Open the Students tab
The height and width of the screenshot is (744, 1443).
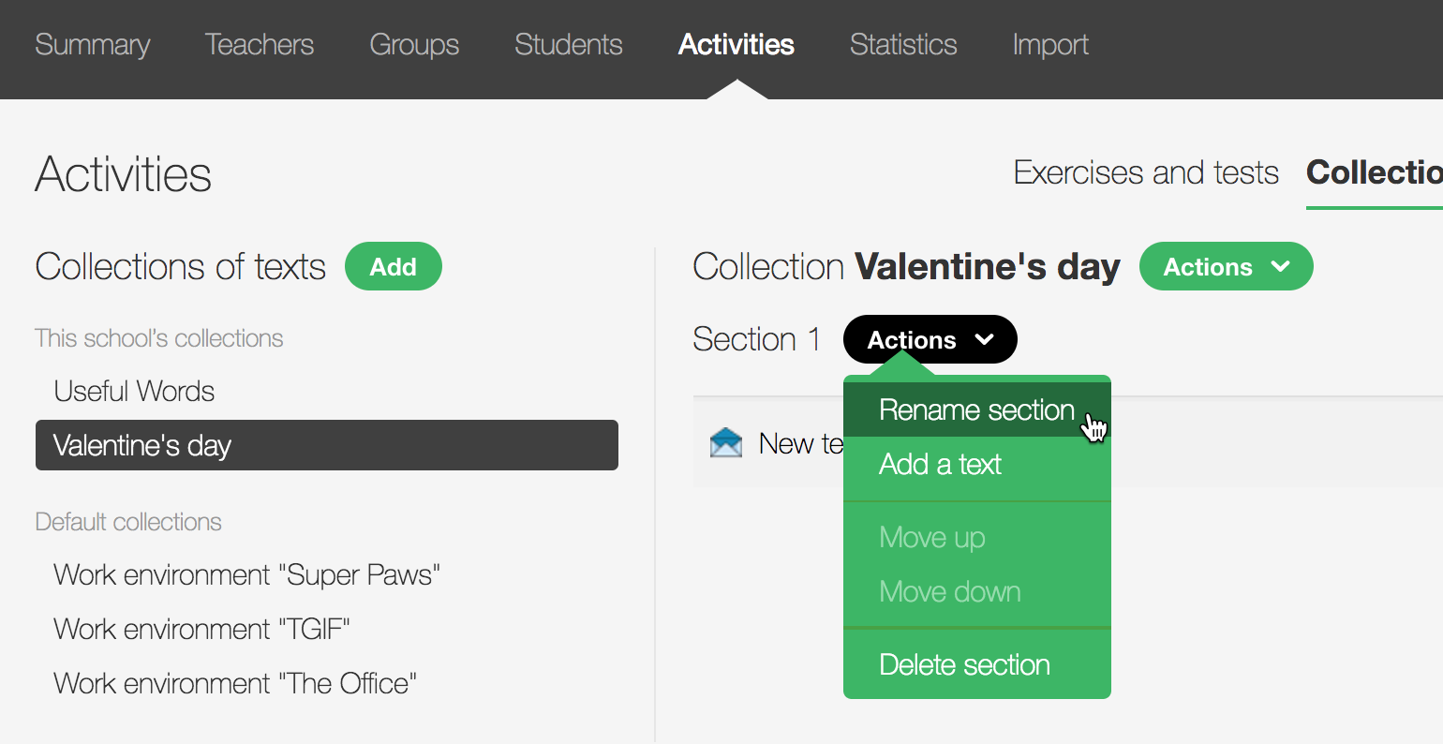pos(568,45)
